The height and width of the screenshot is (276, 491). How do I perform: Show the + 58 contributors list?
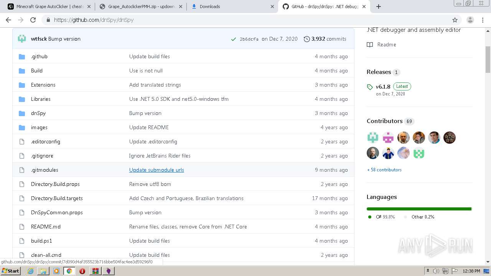[384, 170]
